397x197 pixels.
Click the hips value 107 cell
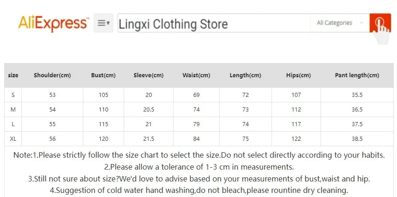pyautogui.click(x=296, y=95)
